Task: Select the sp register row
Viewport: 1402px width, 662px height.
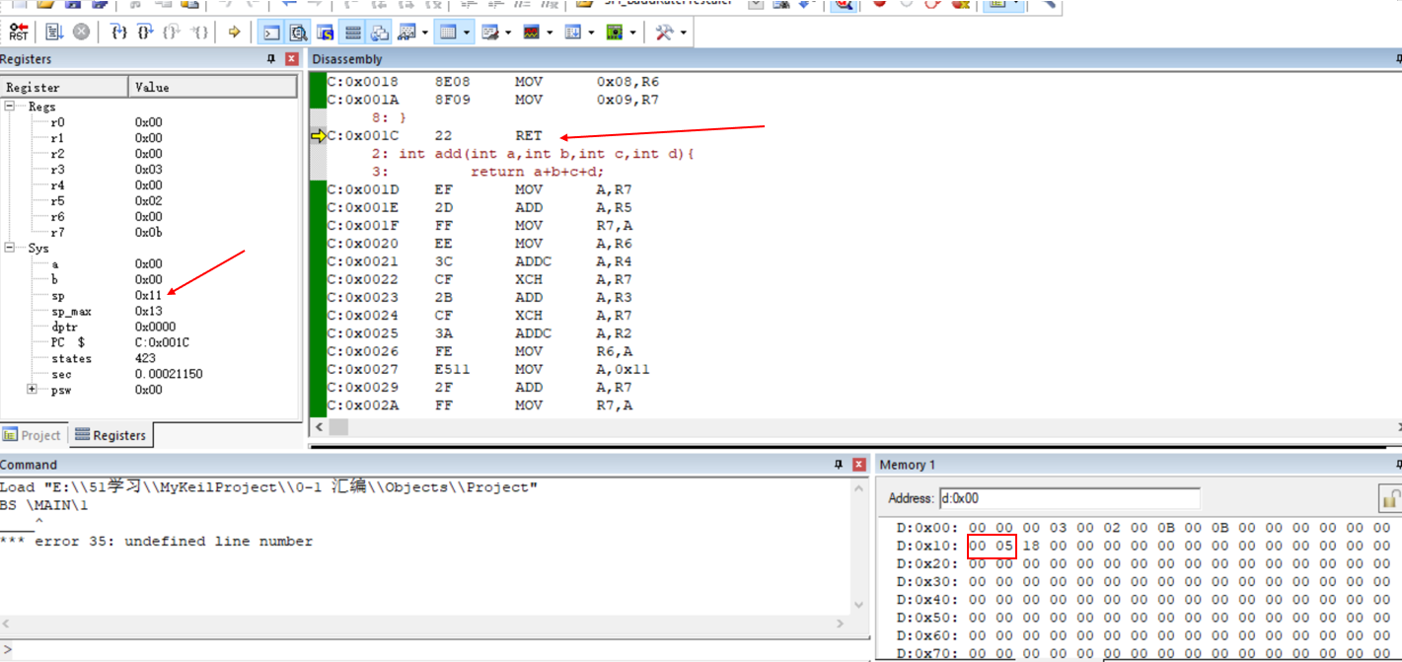Action: [149, 295]
